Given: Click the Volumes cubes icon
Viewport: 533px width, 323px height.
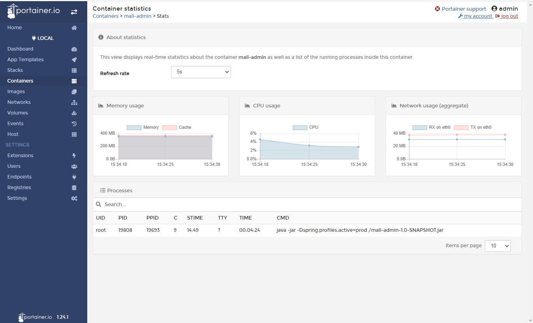Looking at the screenshot, I should [x=74, y=113].
